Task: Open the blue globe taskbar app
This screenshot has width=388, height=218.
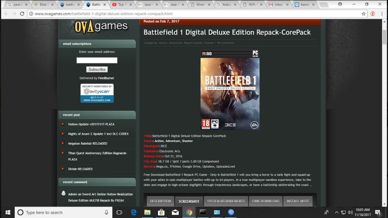Action: coord(231,212)
